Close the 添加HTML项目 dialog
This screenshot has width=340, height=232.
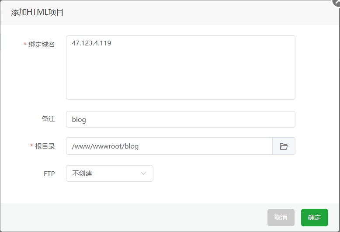336,2
